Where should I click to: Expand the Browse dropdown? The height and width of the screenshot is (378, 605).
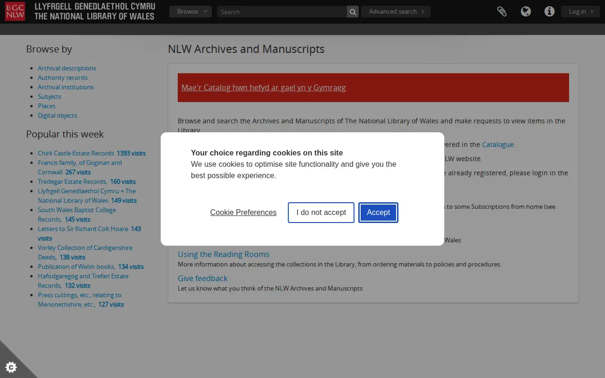tap(190, 12)
